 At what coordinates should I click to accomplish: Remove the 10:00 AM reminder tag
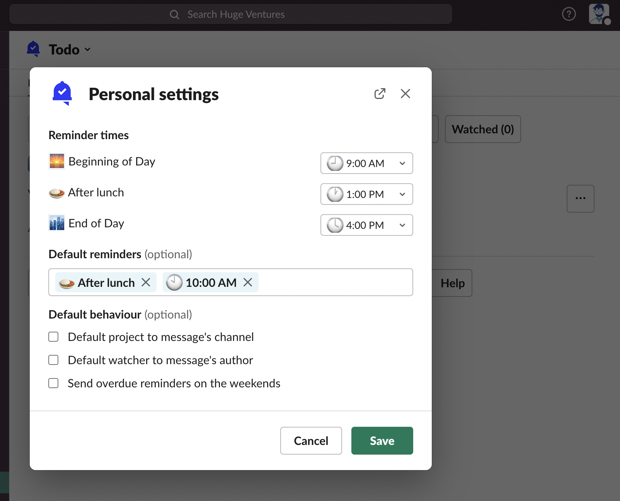tap(248, 283)
